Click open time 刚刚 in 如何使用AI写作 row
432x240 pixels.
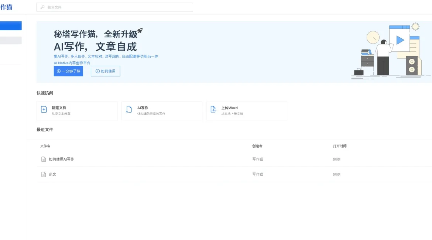point(336,159)
